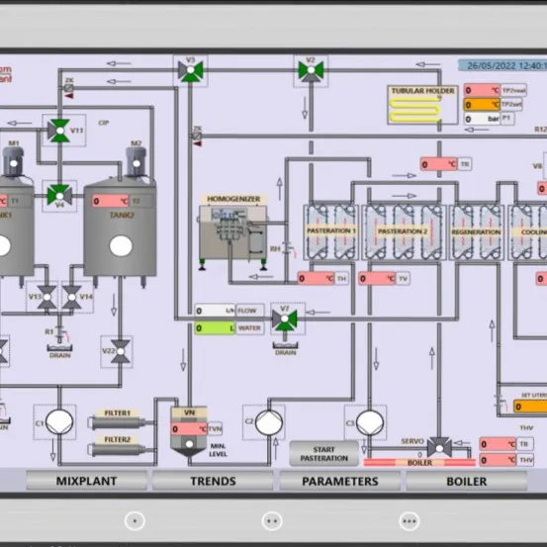
Task: Select the PASTERATION 2 heat exchanger
Action: [404, 232]
